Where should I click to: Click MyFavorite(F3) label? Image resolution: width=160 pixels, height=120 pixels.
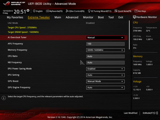pos(56,11)
